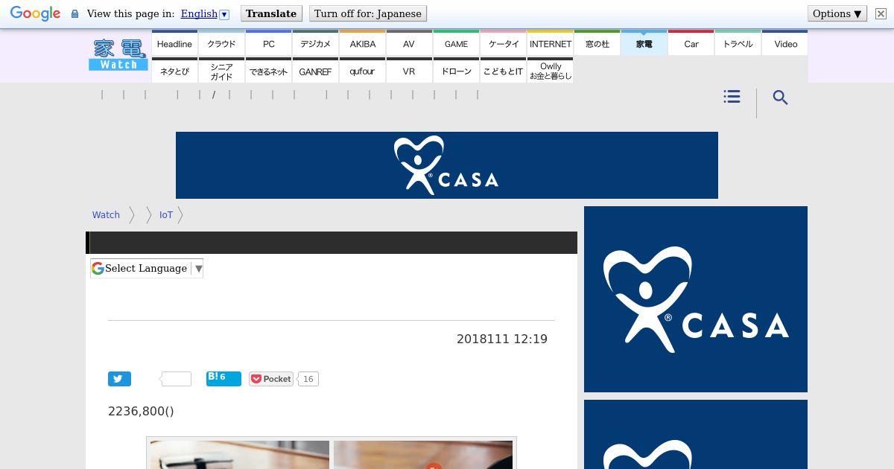
Task: Open the Car tab
Action: point(691,43)
